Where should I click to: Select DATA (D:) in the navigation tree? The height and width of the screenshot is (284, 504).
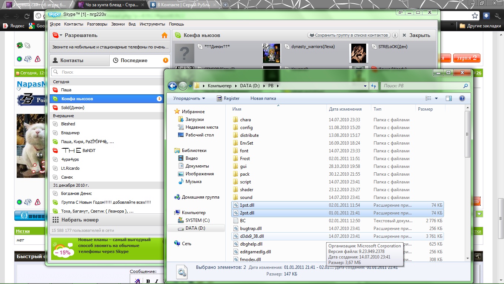point(195,228)
